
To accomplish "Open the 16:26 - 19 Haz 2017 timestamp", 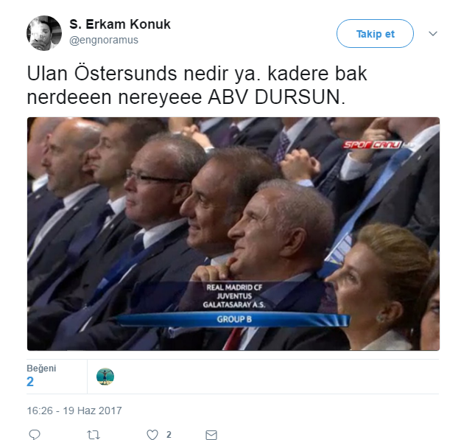I will click(74, 411).
